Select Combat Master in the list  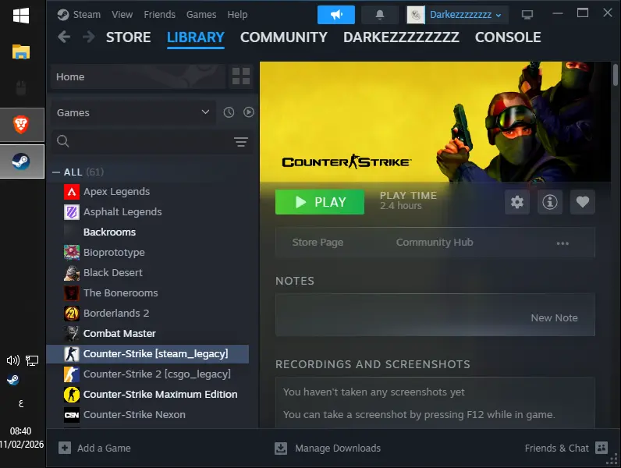tap(147, 333)
